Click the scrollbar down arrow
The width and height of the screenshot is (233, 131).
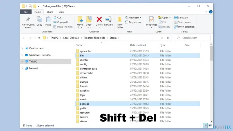pos(211,121)
